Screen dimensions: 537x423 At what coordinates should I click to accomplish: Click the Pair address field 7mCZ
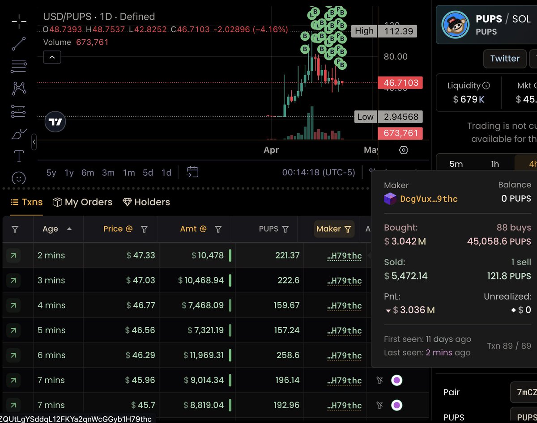524,393
